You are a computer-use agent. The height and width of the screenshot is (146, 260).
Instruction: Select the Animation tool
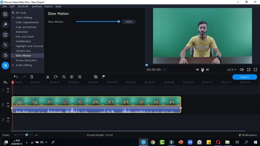(x=22, y=32)
